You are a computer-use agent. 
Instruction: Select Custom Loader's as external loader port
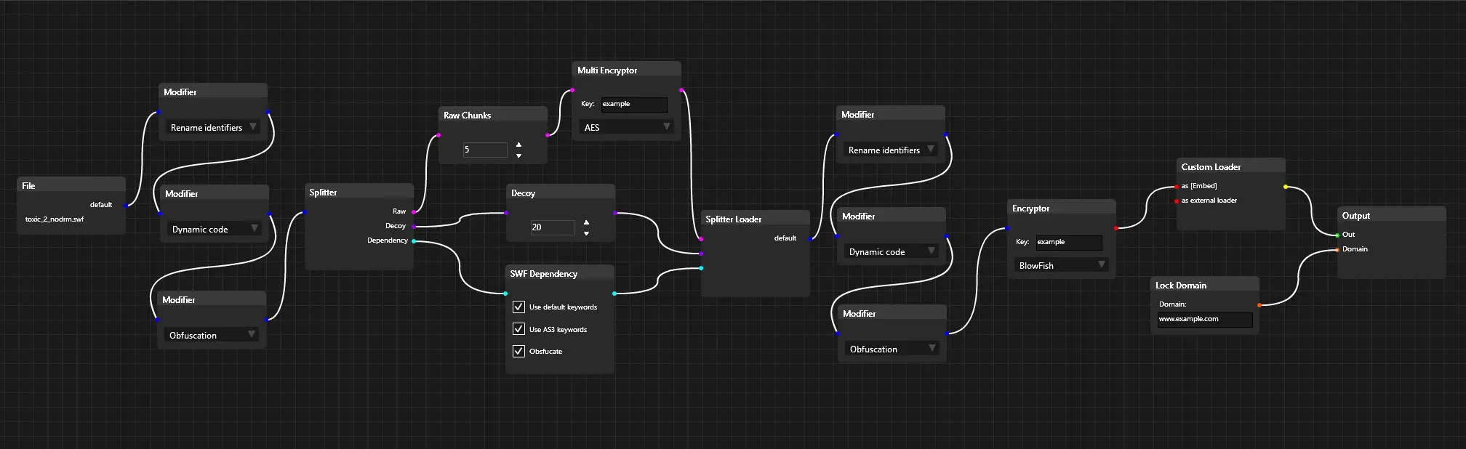coord(1177,201)
